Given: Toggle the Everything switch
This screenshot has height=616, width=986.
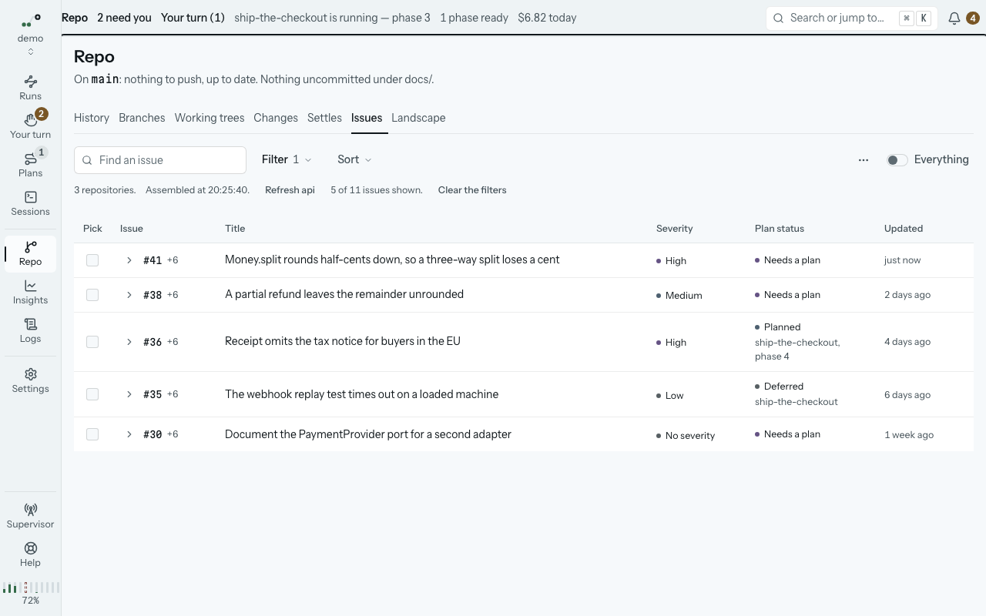Looking at the screenshot, I should pos(897,160).
